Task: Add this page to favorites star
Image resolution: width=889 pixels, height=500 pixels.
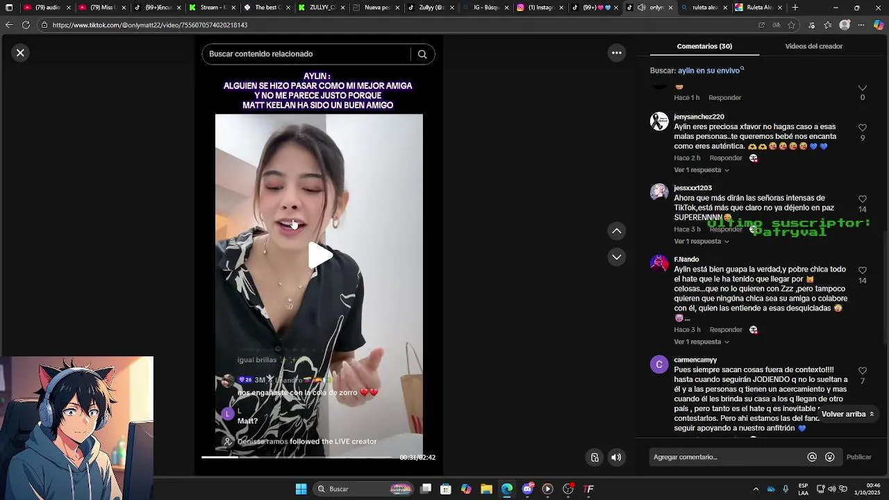Action: [792, 25]
